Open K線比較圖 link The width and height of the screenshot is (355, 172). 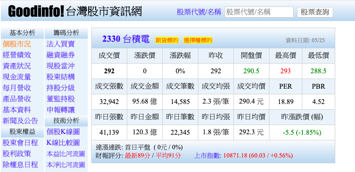(63, 143)
